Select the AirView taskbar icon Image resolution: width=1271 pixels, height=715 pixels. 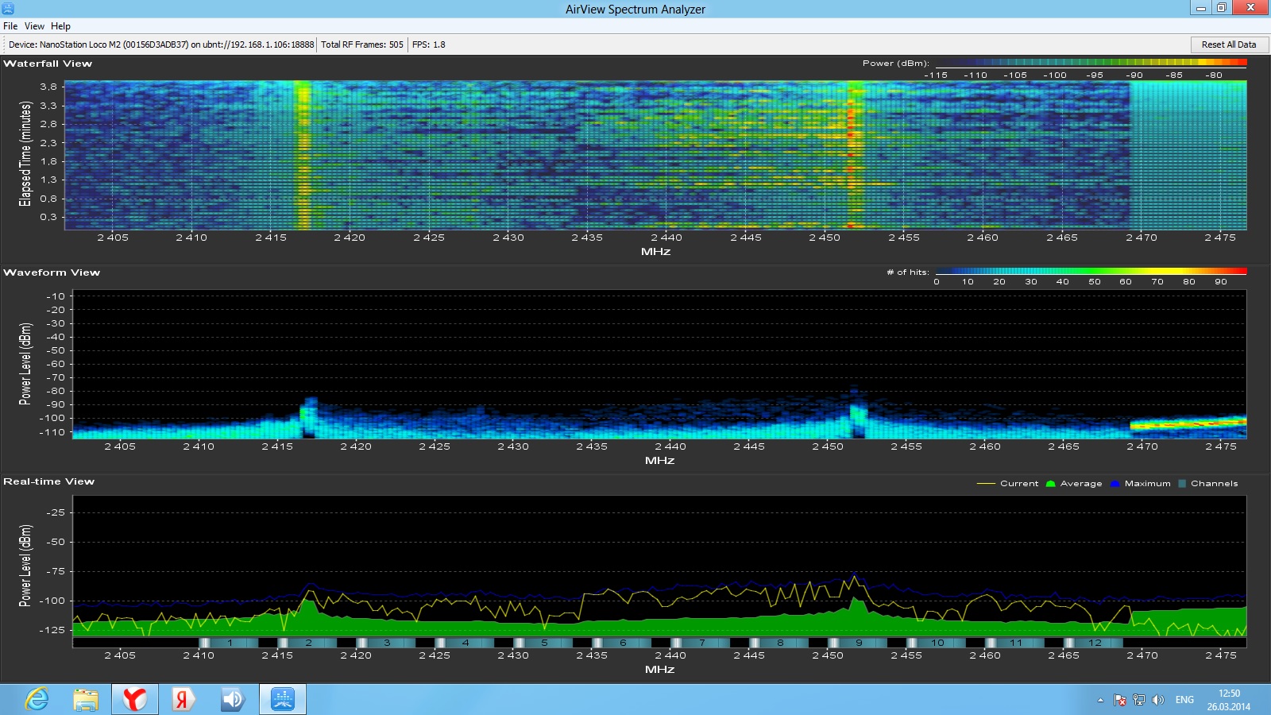point(283,699)
